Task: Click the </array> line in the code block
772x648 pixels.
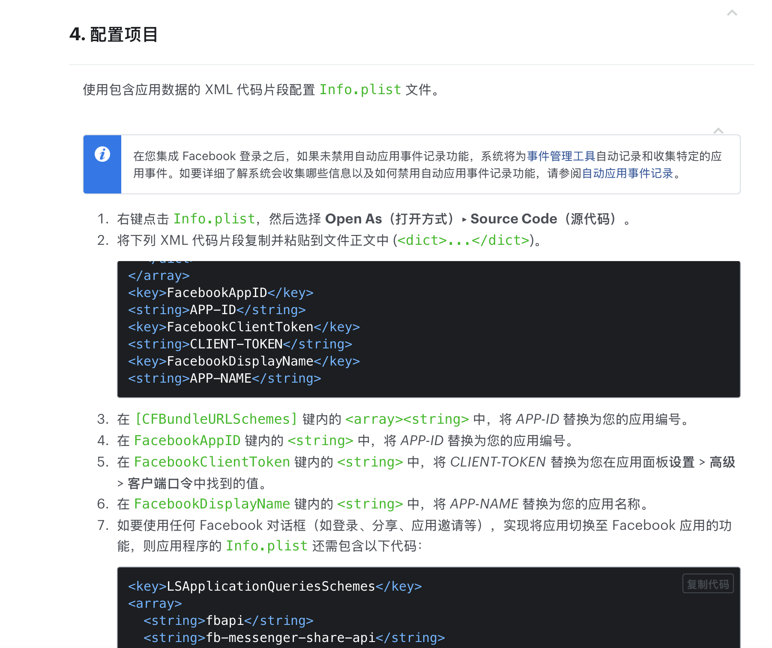Action: tap(159, 276)
